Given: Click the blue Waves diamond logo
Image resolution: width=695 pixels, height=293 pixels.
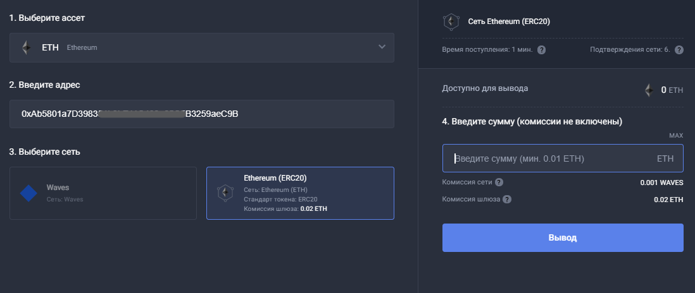Looking at the screenshot, I should (x=29, y=193).
